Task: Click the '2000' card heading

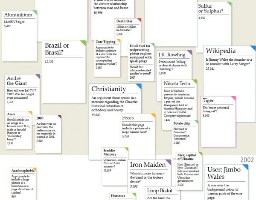Action: (x=40, y=118)
